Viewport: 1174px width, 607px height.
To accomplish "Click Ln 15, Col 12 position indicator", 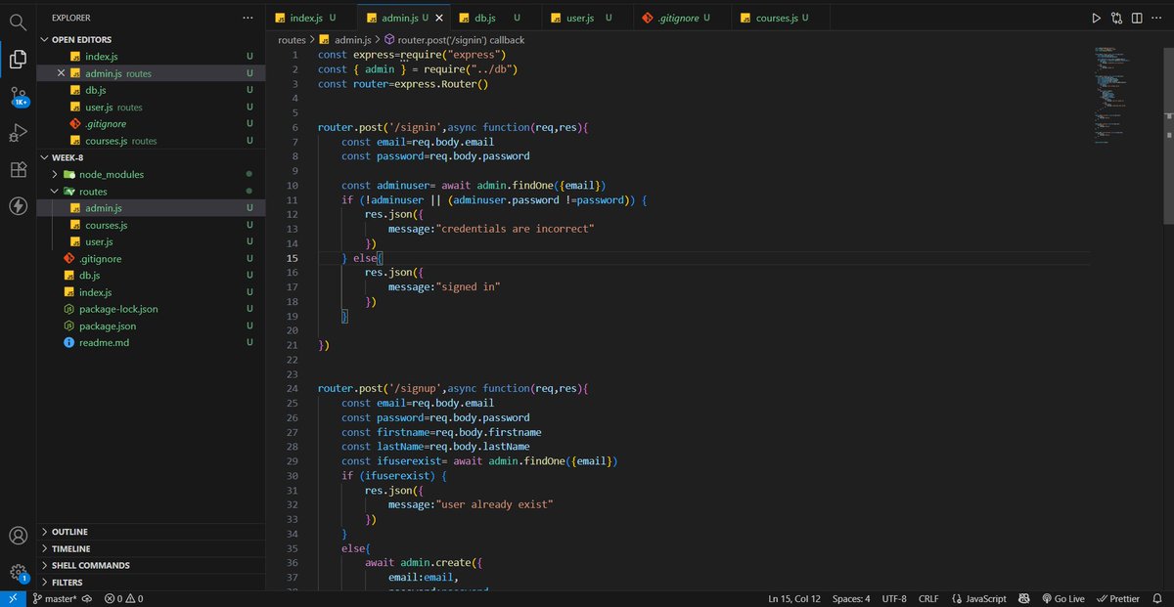I will (x=794, y=598).
